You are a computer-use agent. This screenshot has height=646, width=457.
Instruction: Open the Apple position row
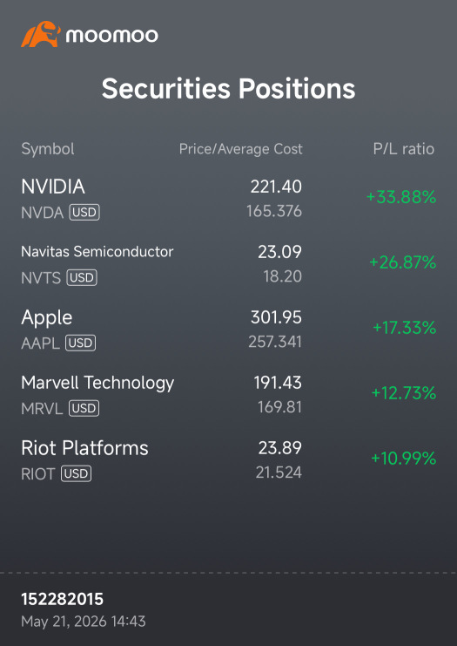tap(228, 330)
